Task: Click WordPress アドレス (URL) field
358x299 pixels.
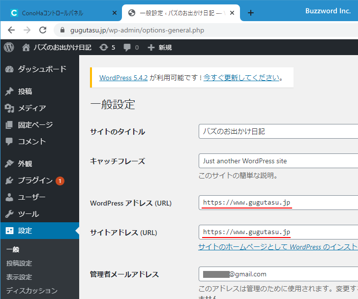Action: [278, 203]
